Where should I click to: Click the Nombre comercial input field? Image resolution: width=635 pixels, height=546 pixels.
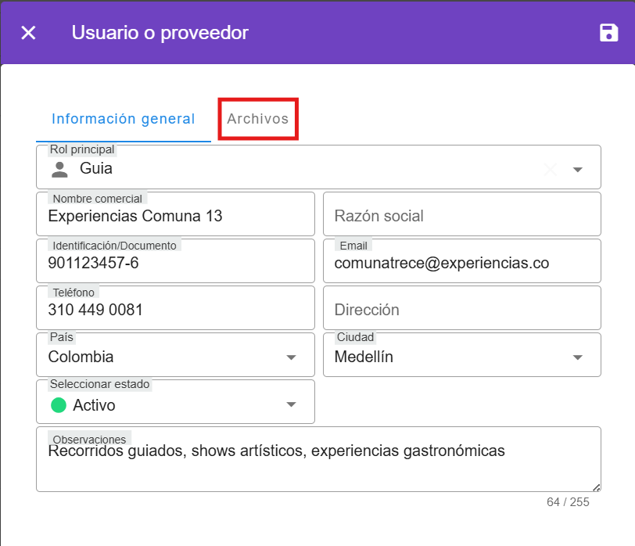(175, 216)
